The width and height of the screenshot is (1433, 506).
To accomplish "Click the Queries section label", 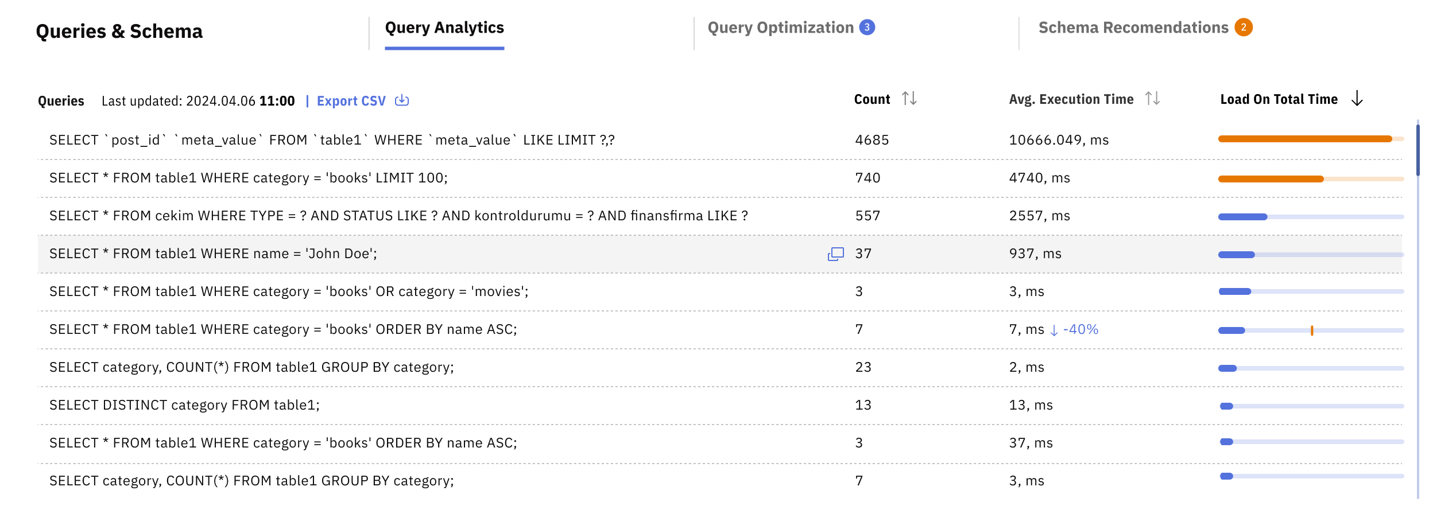I will pos(61,101).
